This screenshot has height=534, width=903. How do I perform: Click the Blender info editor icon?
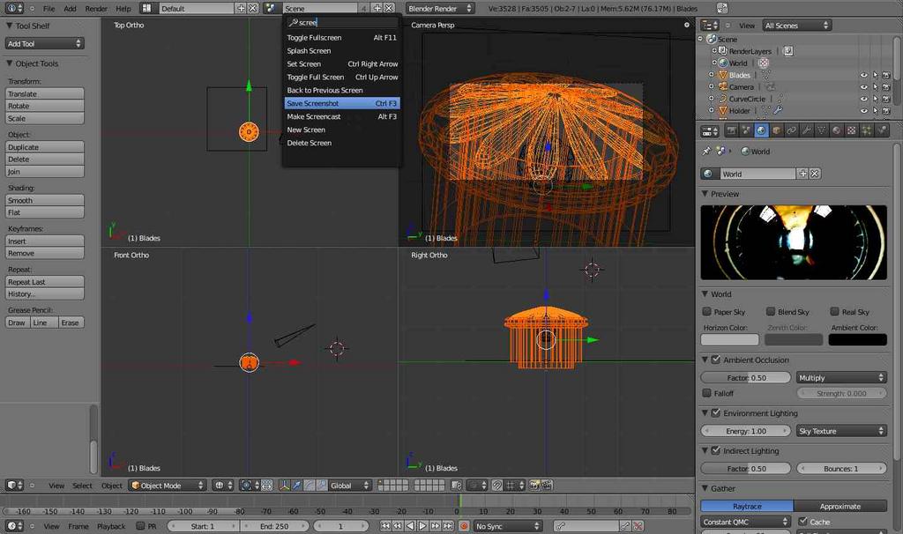[x=14, y=8]
